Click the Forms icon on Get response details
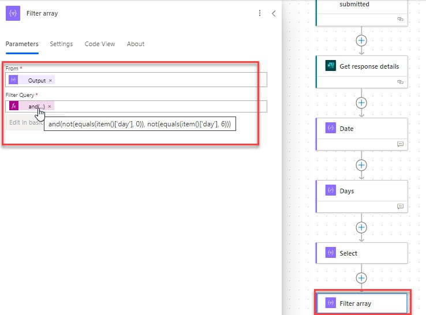 pos(330,65)
